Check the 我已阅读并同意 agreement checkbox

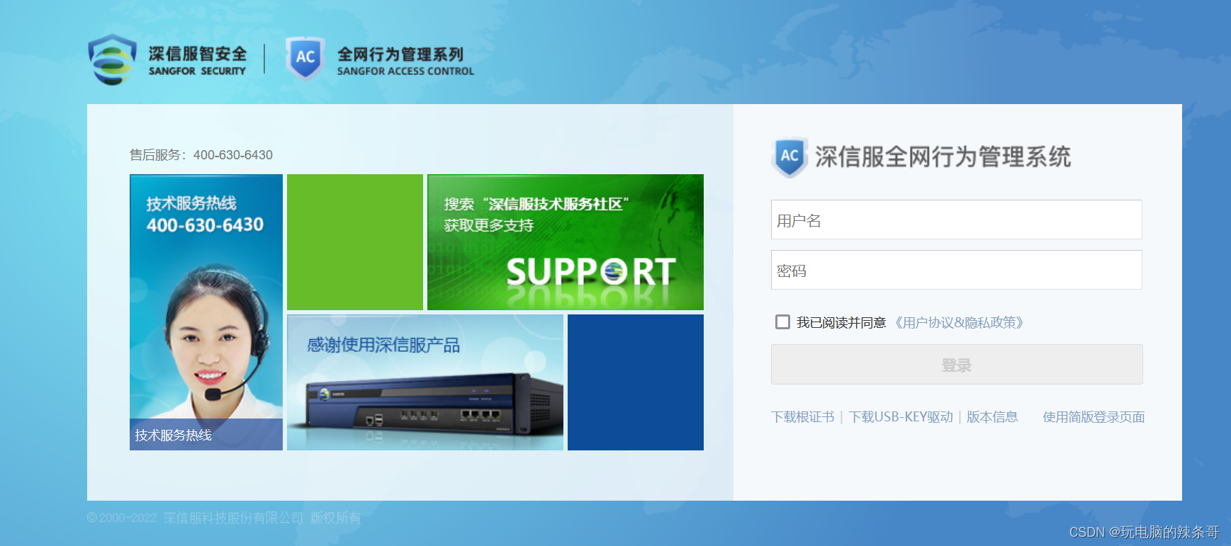[782, 322]
